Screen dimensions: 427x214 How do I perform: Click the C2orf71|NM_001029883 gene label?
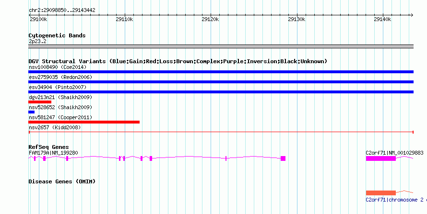[x=394, y=153]
